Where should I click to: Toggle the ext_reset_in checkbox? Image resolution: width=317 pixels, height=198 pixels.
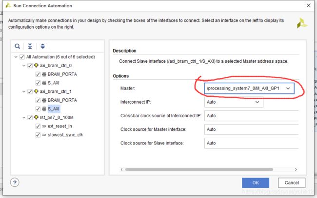[38, 126]
